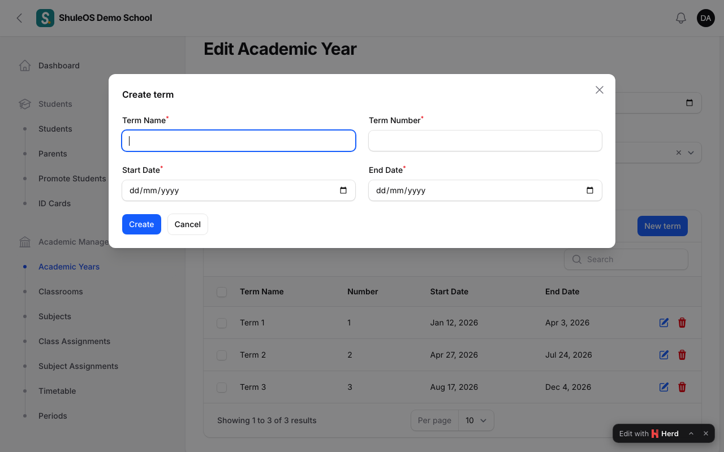Open the DA user avatar menu
Viewport: 724px width, 452px height.
pyautogui.click(x=706, y=18)
